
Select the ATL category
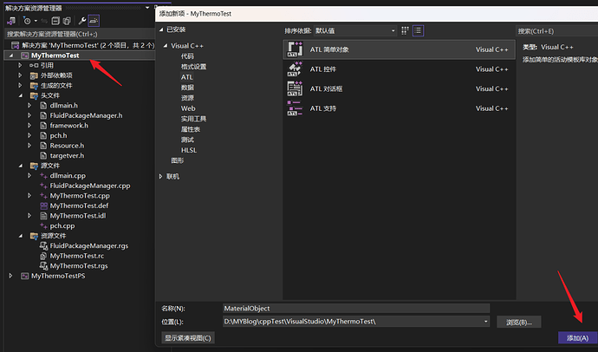pyautogui.click(x=187, y=77)
